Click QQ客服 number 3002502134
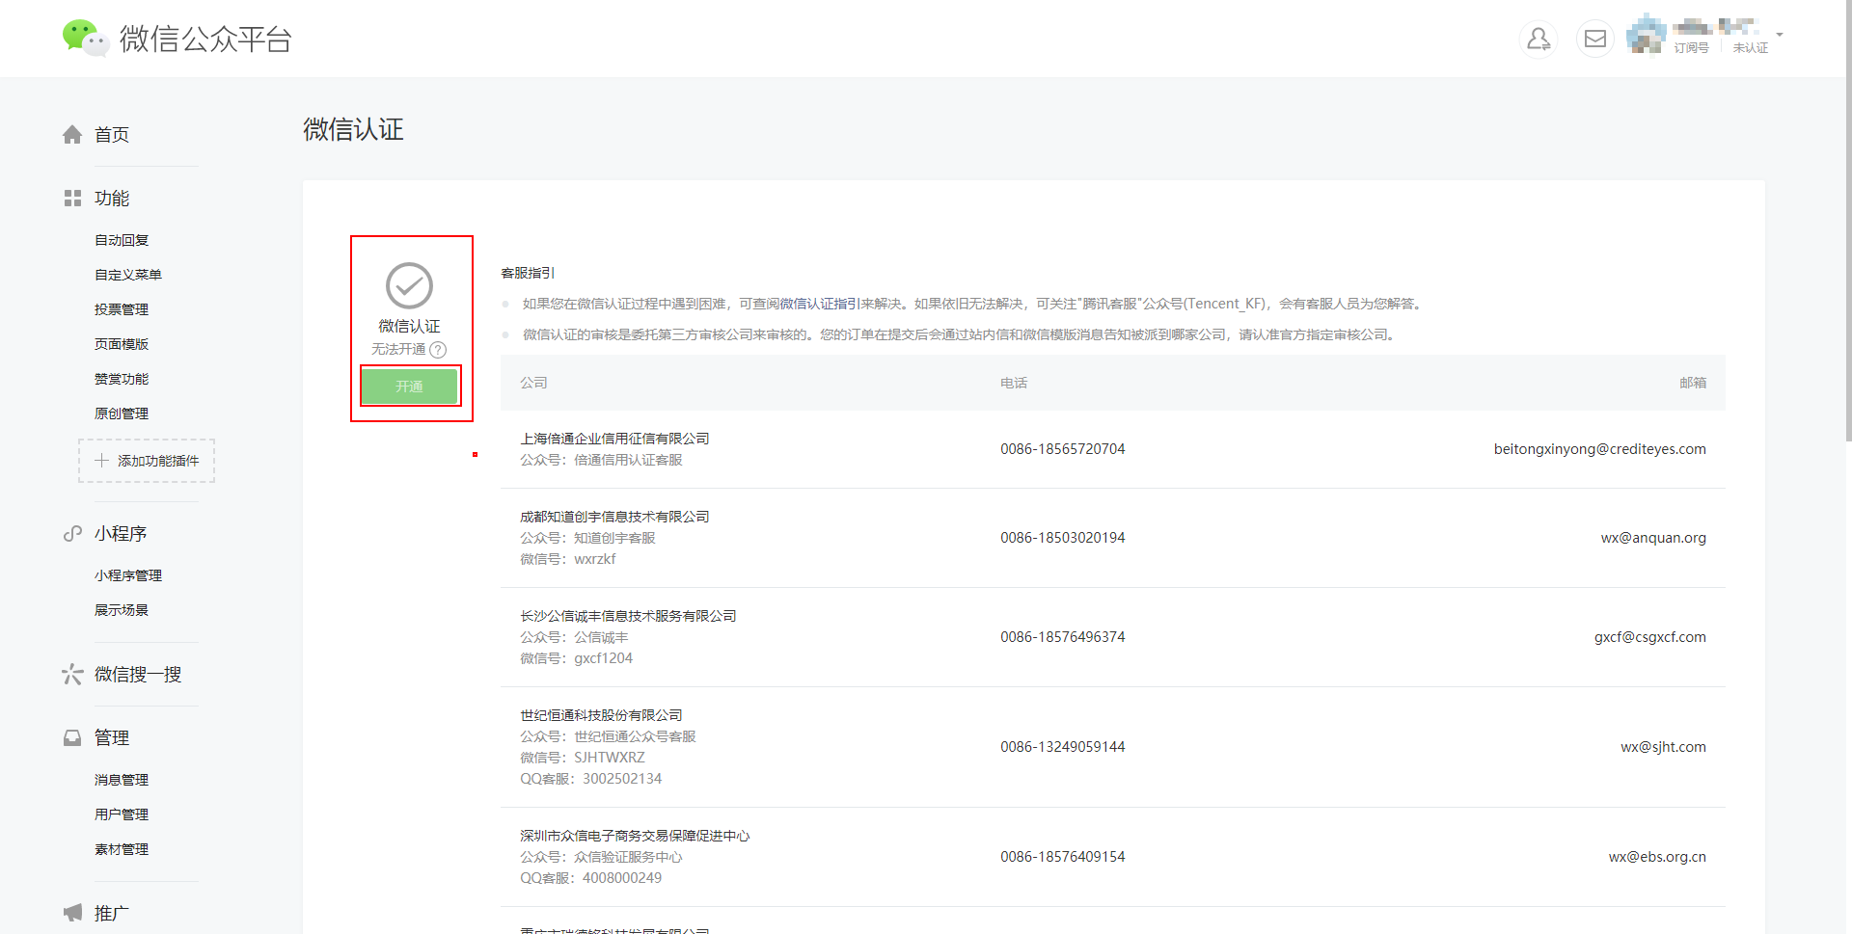The height and width of the screenshot is (934, 1852). [622, 779]
